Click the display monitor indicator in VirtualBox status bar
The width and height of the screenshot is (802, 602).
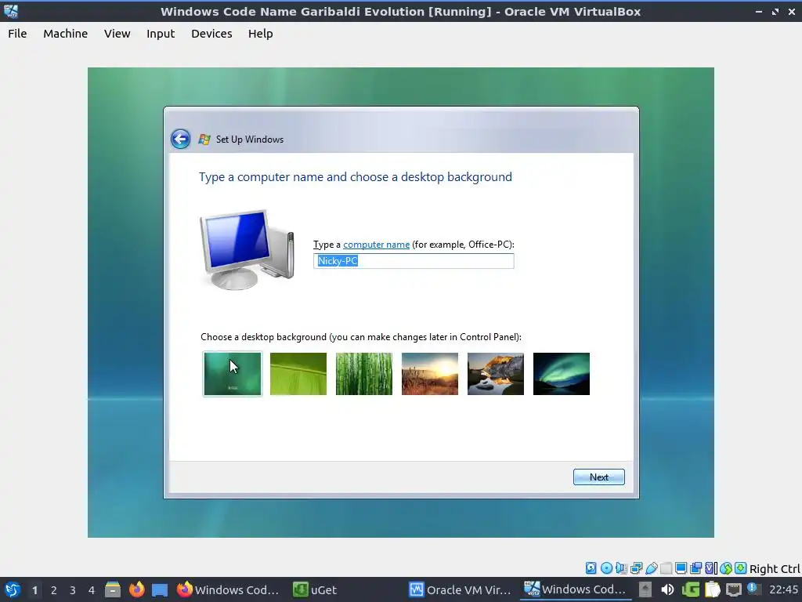coord(681,568)
